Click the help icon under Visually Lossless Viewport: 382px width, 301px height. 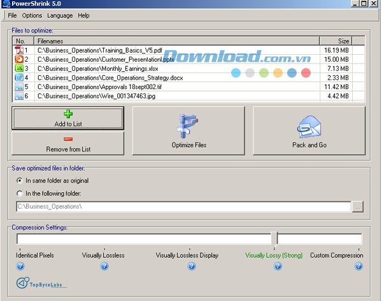tap(104, 266)
